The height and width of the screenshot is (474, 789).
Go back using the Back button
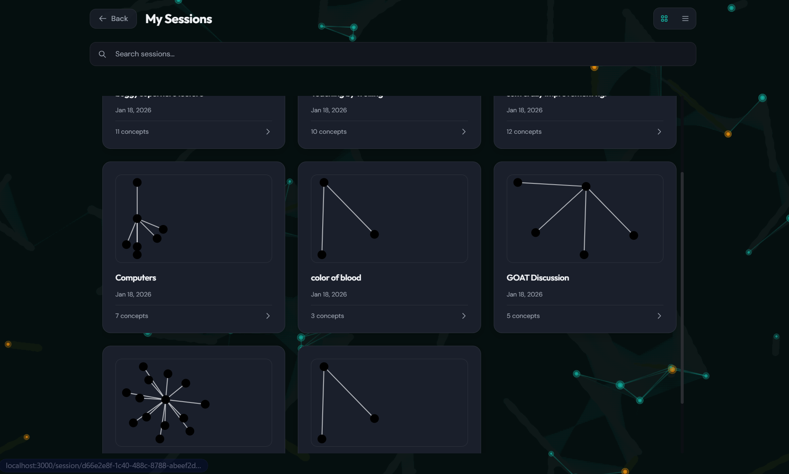pos(113,19)
